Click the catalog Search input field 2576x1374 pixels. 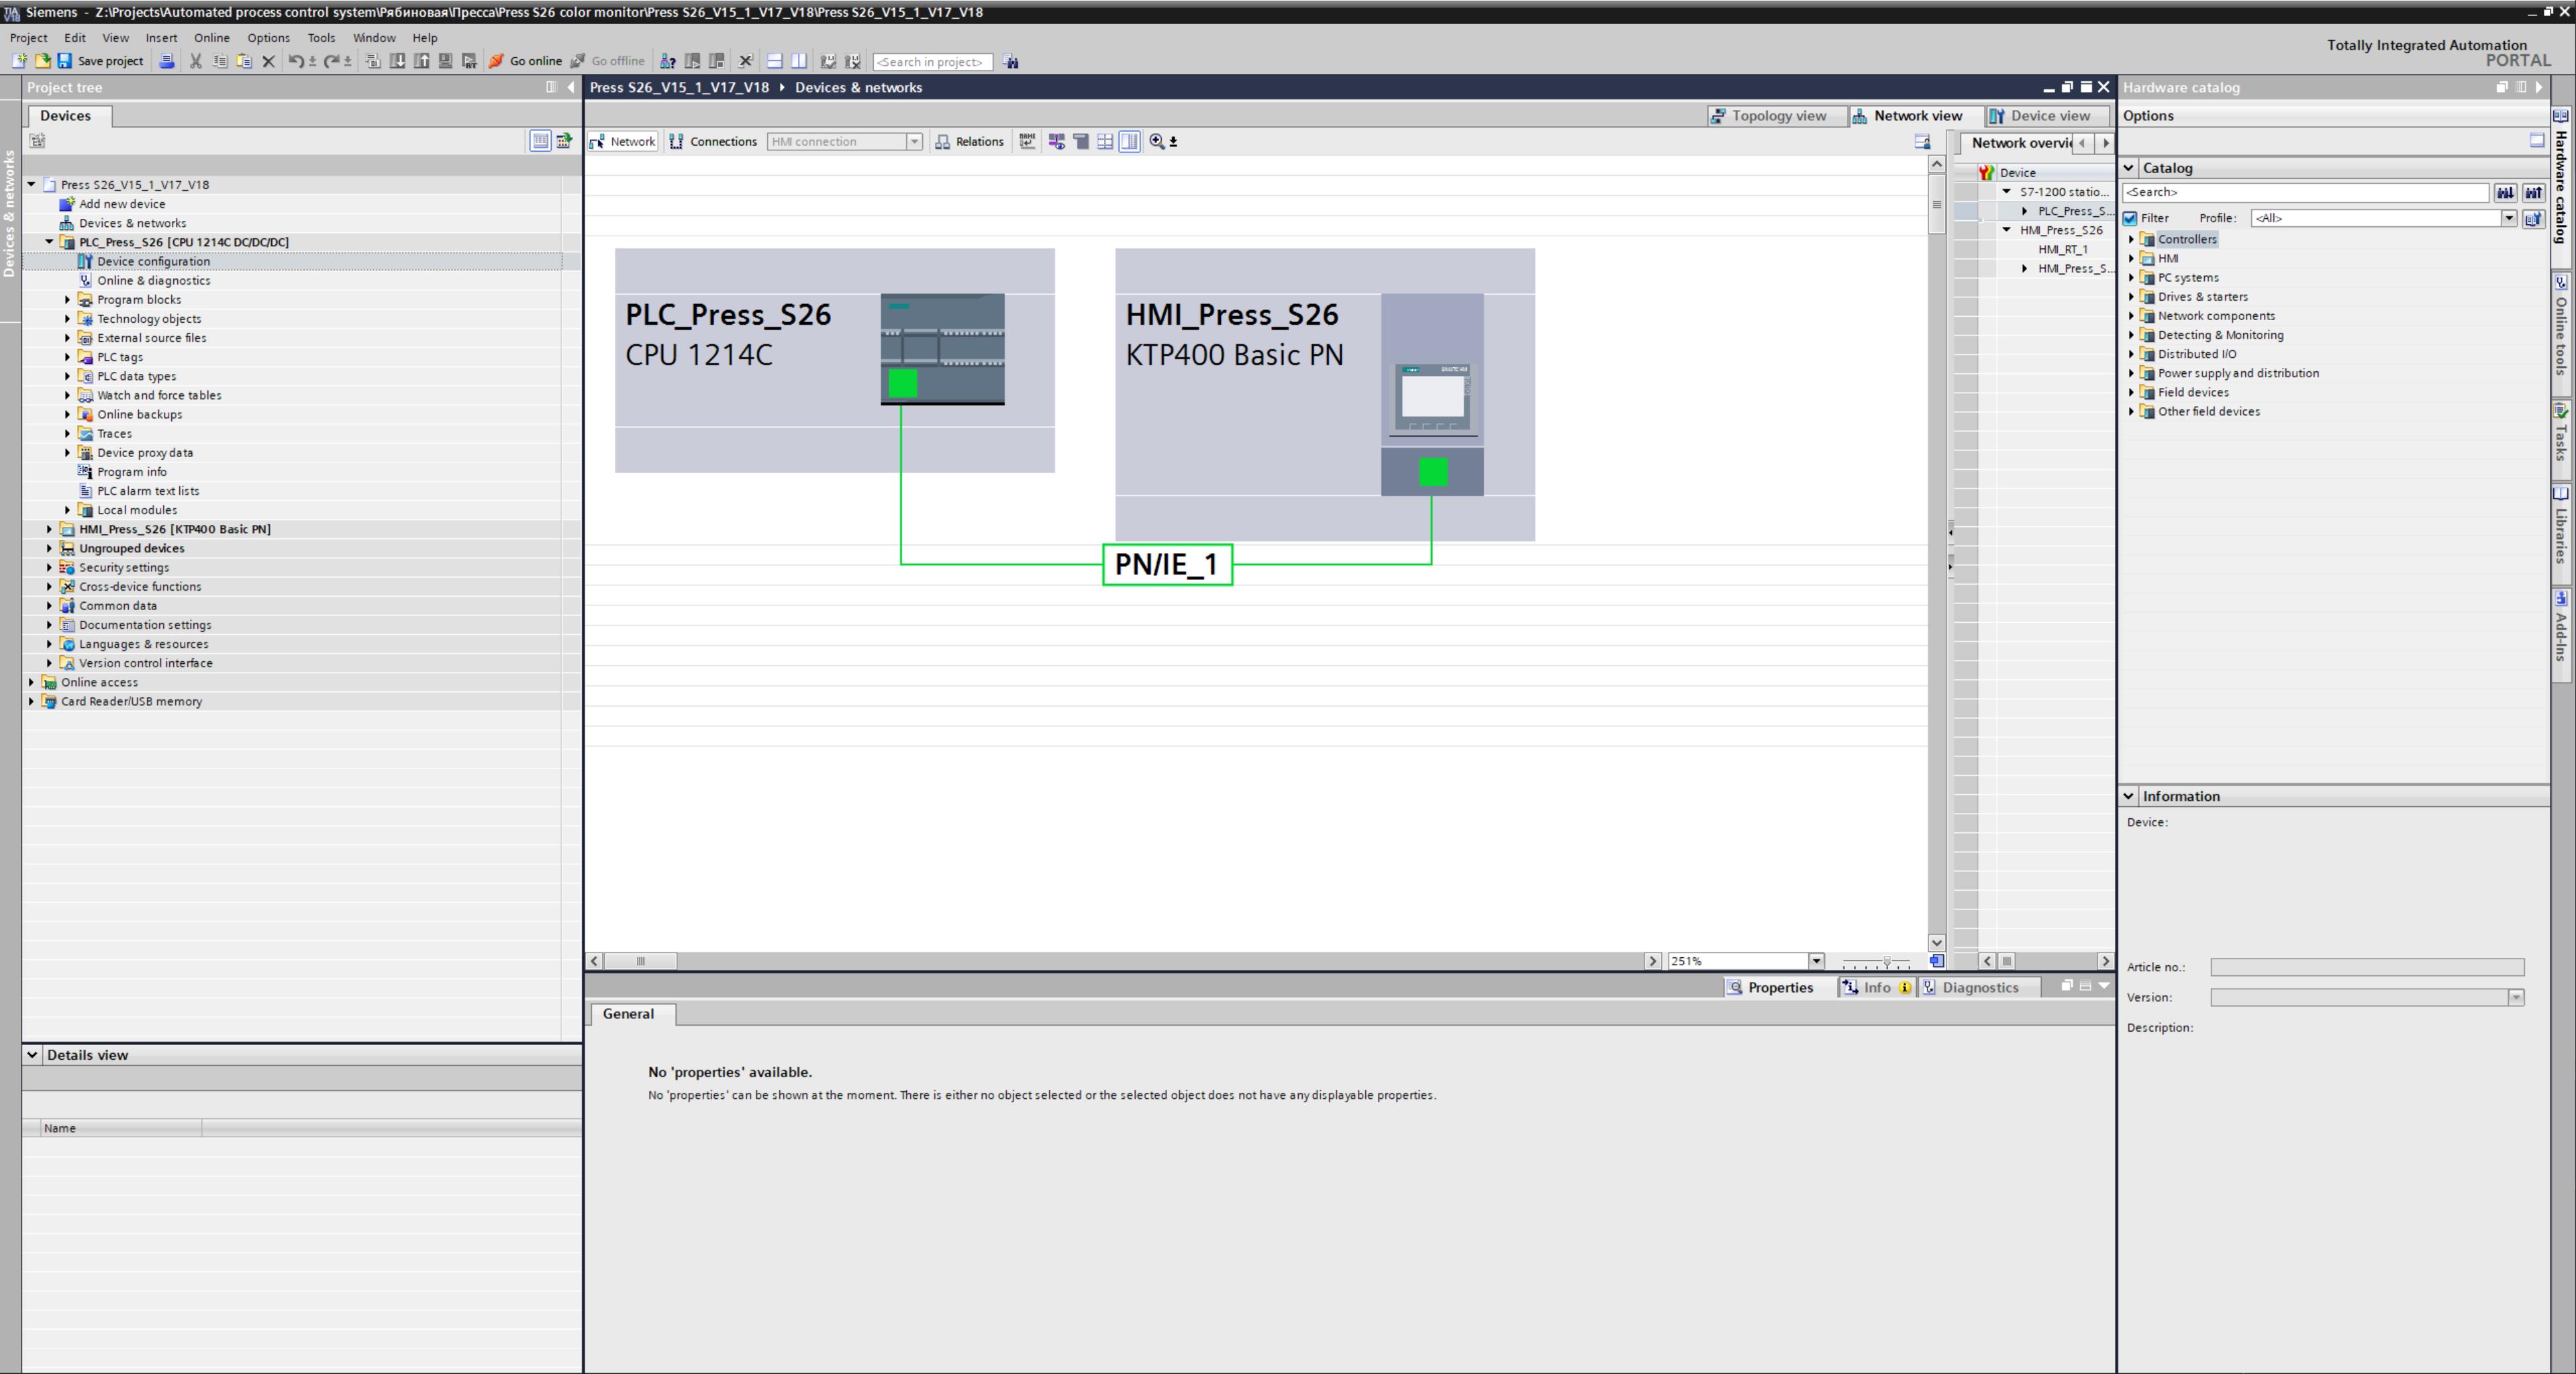point(2305,192)
